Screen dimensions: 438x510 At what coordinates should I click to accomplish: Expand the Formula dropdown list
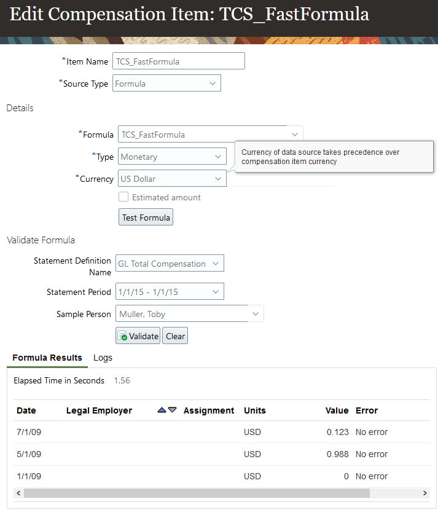295,135
